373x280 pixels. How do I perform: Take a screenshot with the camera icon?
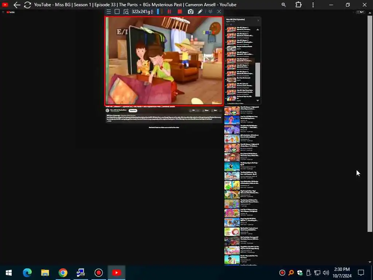pos(191,12)
